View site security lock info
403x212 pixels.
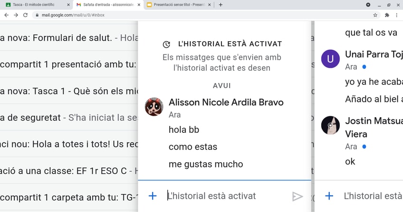(37, 15)
